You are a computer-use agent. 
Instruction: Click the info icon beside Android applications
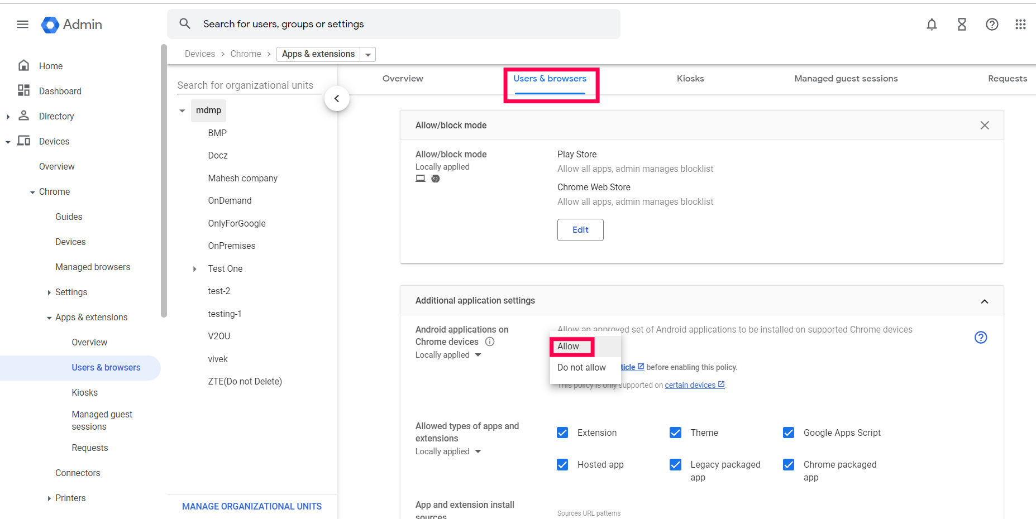490,342
